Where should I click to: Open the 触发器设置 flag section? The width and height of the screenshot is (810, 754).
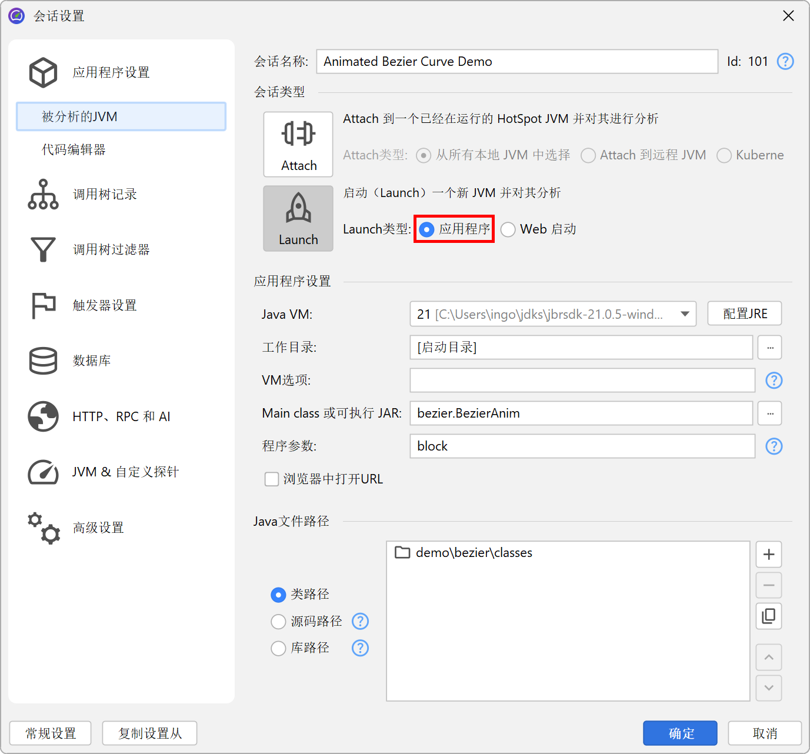point(104,305)
